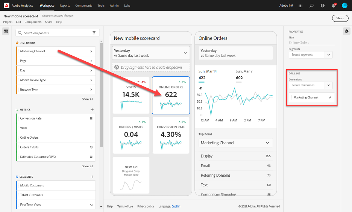Open the Edit menu
The width and height of the screenshot is (352, 212).
tap(18, 22)
